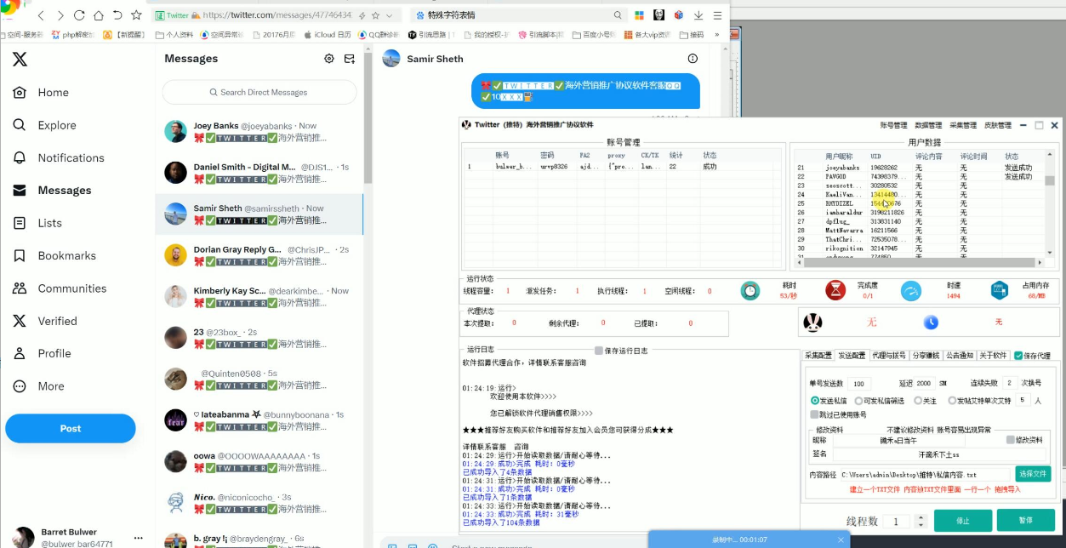Go to the browser home page
This screenshot has width=1066, height=548.
point(99,15)
